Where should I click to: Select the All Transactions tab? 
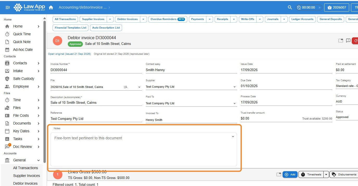65,19
